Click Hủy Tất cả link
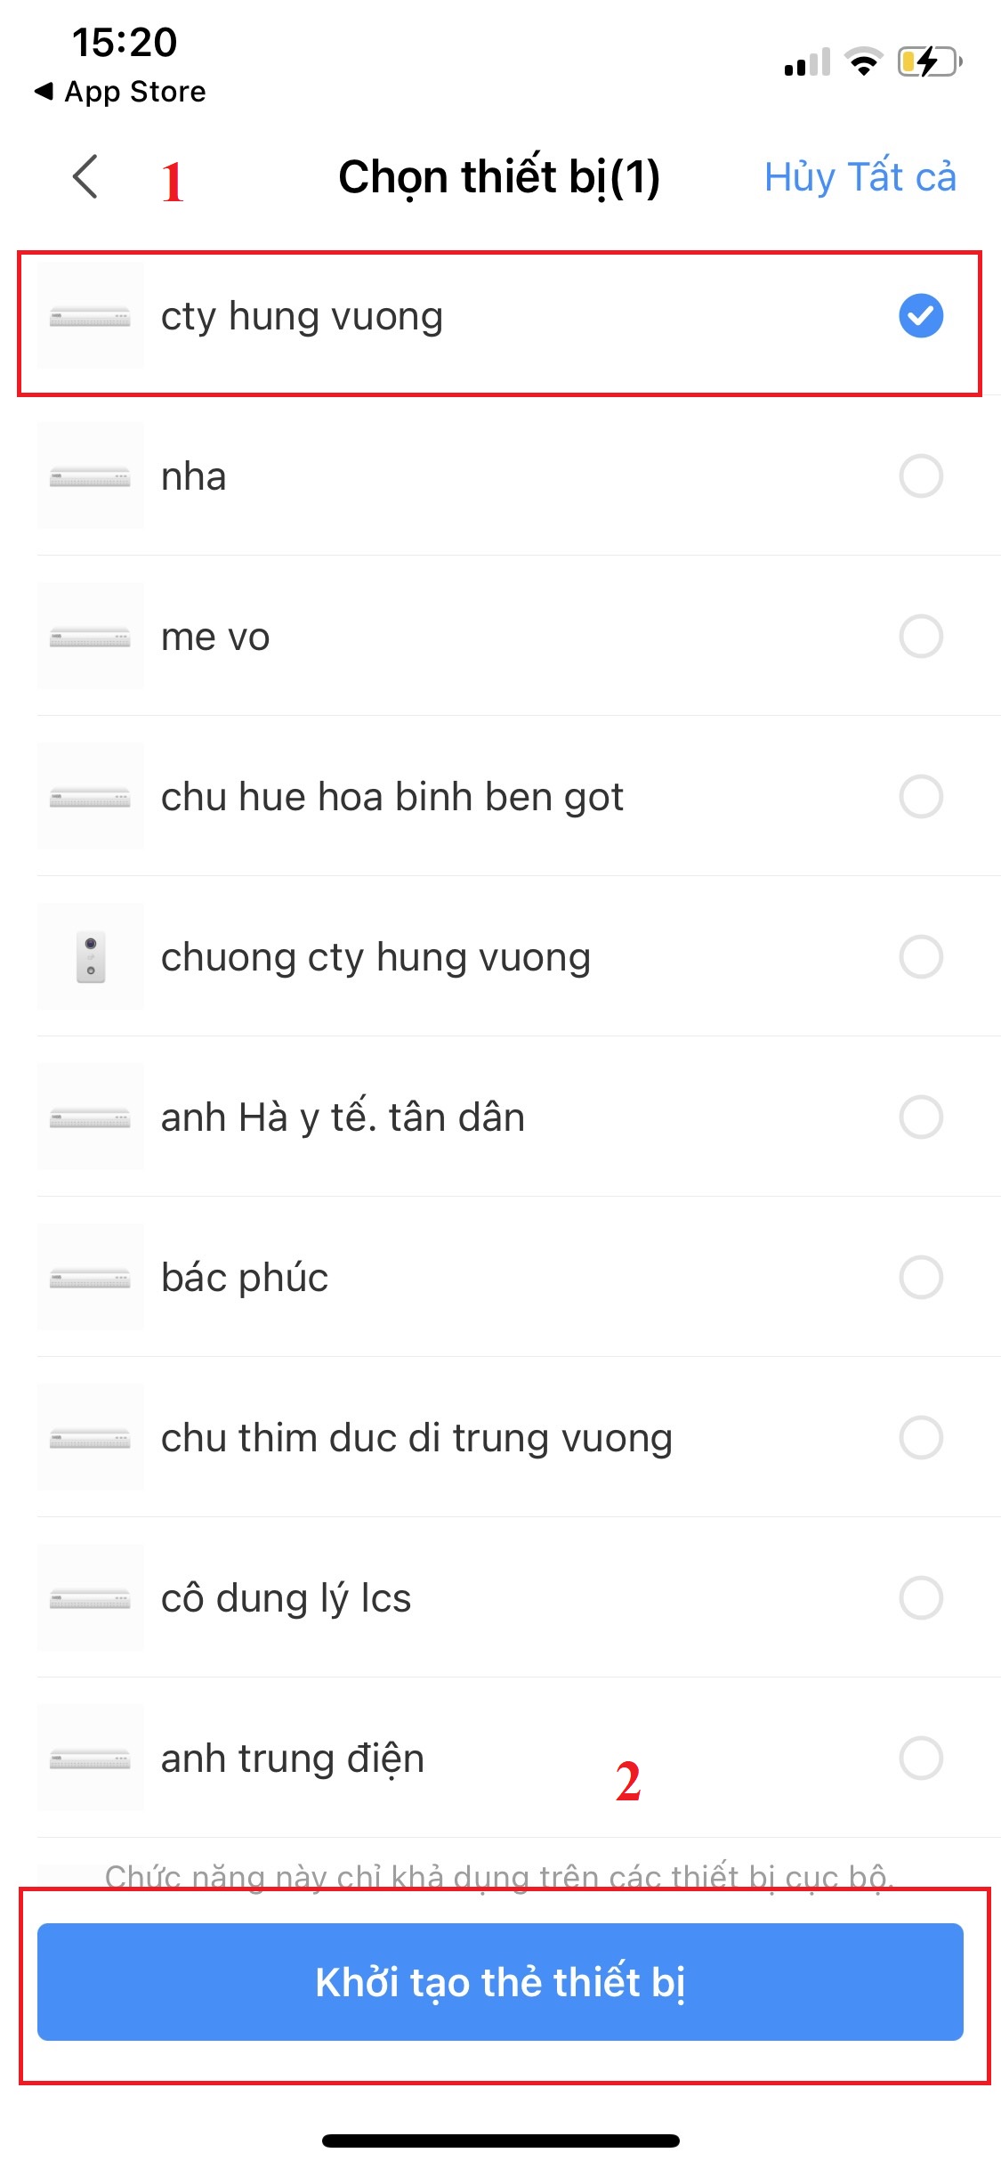The image size is (1001, 2169). point(860,177)
